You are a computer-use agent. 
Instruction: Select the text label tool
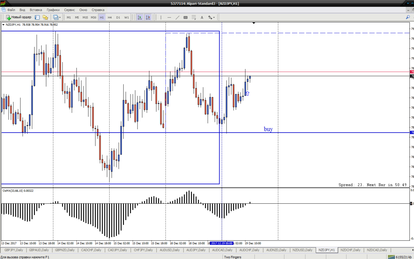coord(202,17)
